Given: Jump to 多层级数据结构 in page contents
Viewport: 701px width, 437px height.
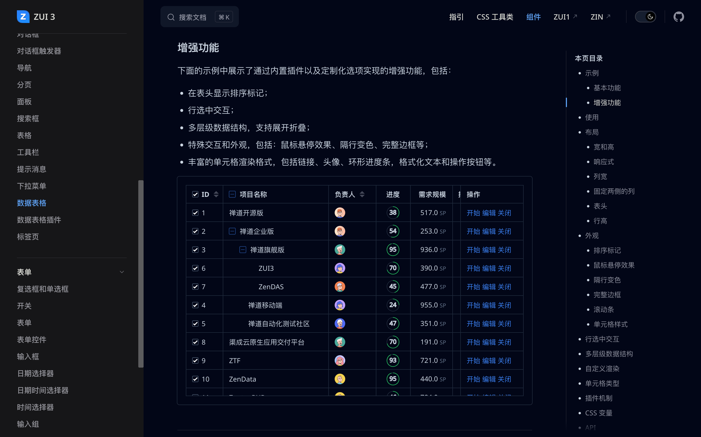Looking at the screenshot, I should tap(609, 354).
